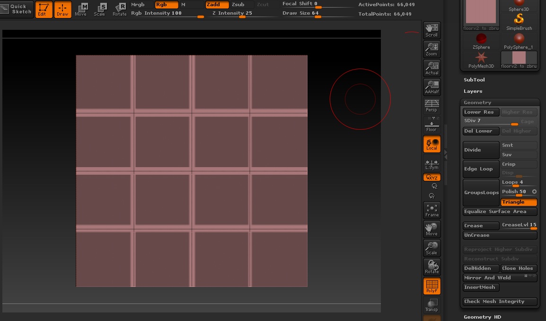This screenshot has height=321, width=546.
Task: Turn off Local transformation mode
Action: (432, 144)
